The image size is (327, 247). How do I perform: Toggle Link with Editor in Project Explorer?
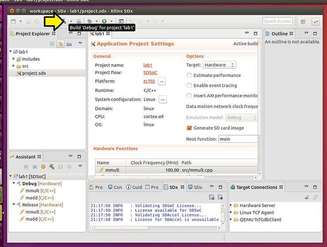coord(61,44)
